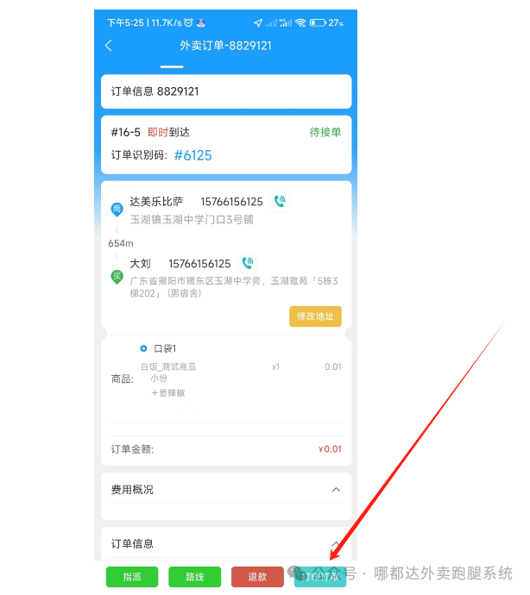Screen dimensions: 530x595
Task: Click the 路线 route button
Action: coord(194,577)
